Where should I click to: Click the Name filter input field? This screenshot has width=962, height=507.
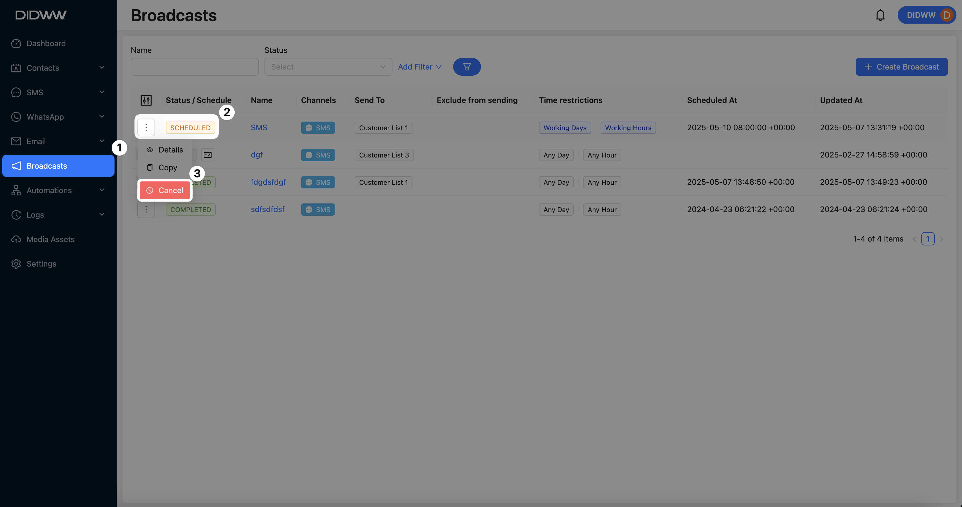[195, 67]
